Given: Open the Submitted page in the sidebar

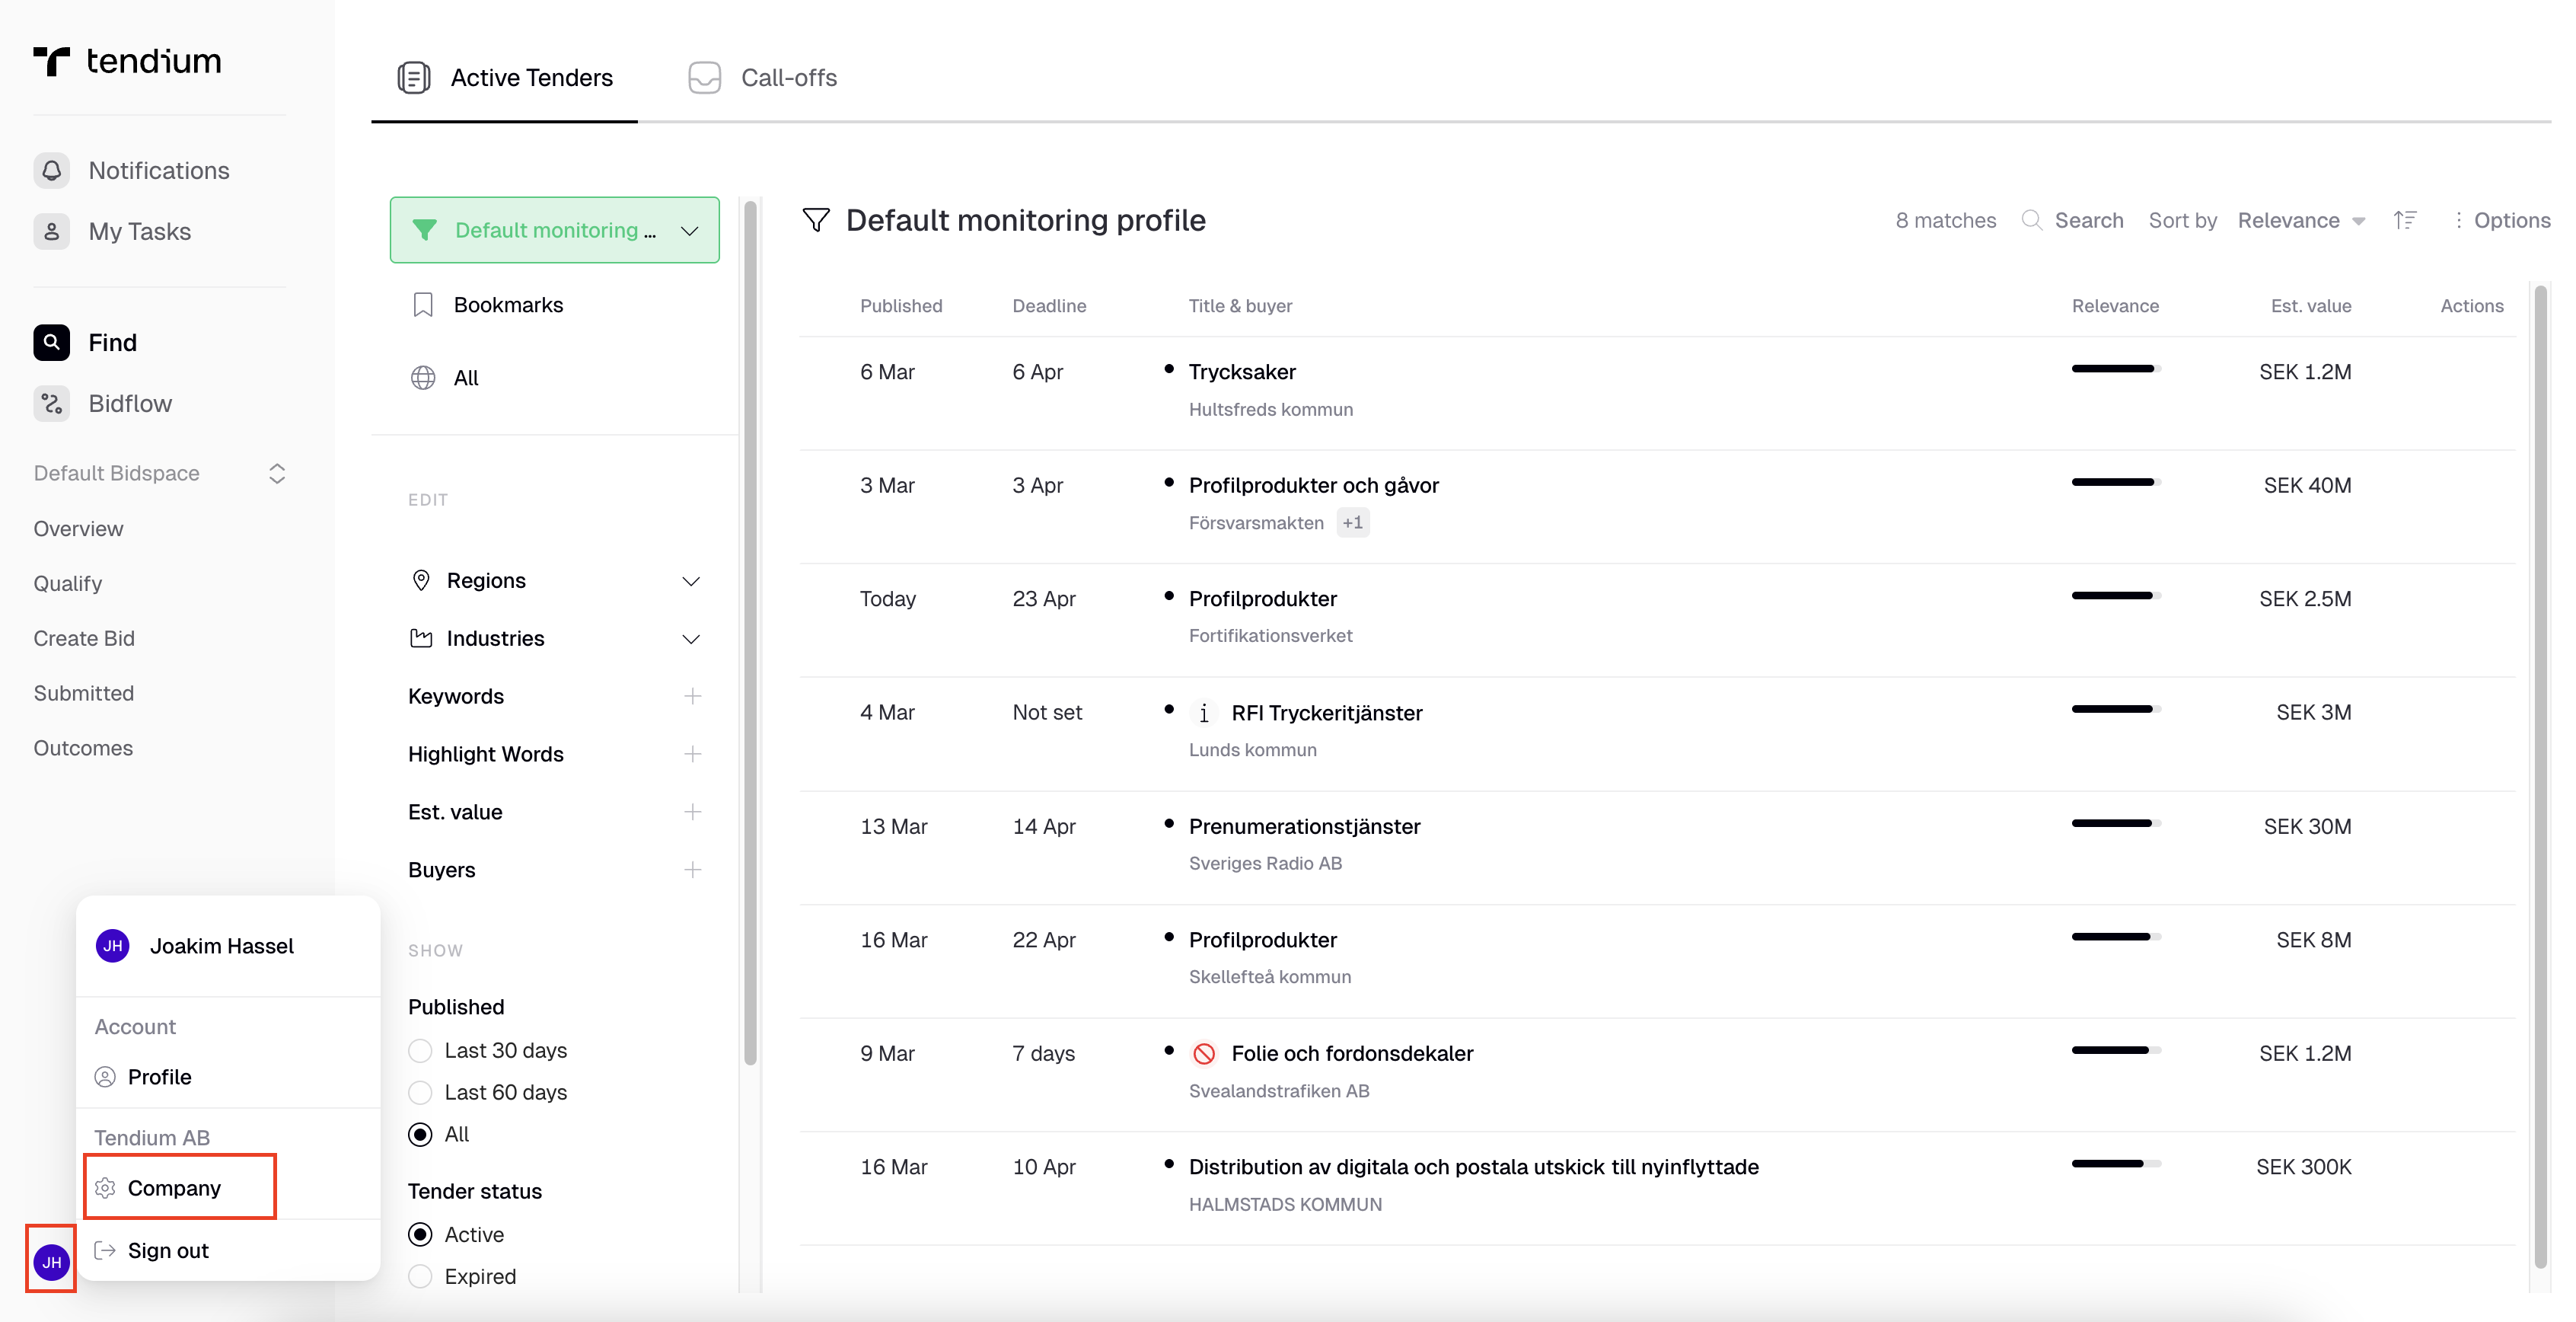Looking at the screenshot, I should (84, 692).
